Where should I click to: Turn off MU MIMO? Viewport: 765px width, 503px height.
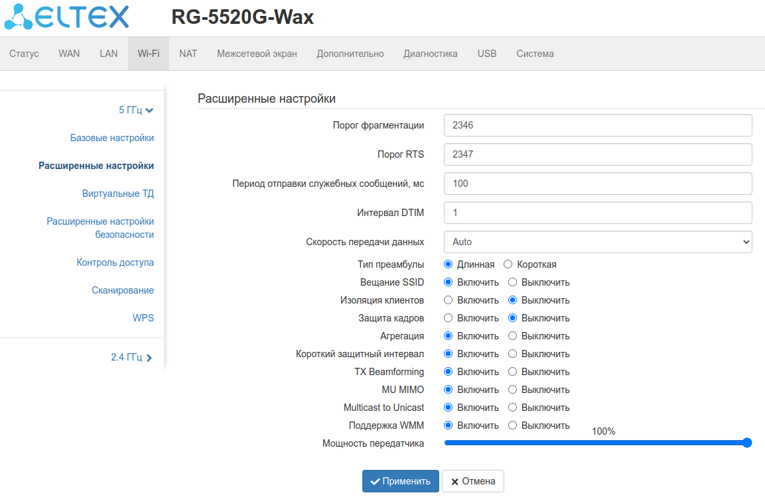pyautogui.click(x=512, y=390)
